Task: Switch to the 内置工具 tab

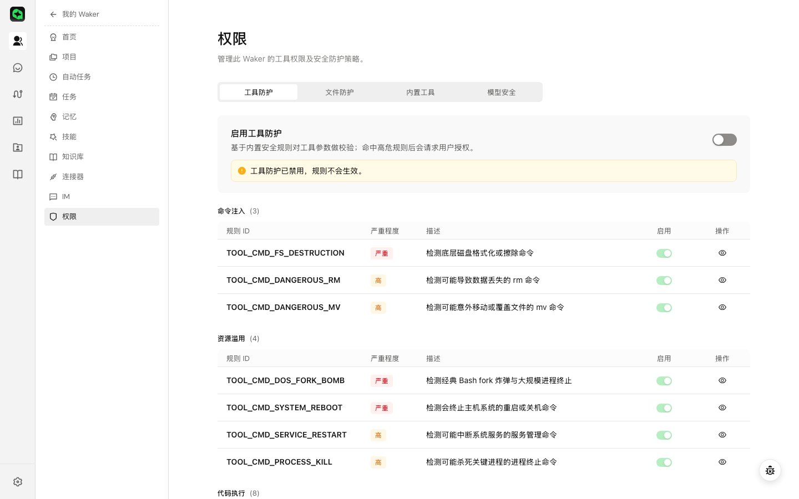Action: (421, 92)
